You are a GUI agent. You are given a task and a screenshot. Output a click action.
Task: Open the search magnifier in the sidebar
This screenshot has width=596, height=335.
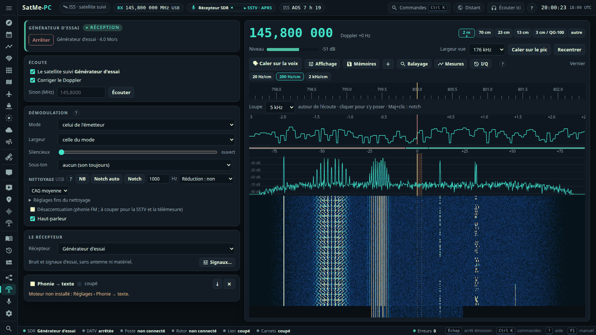pyautogui.click(x=9, y=328)
